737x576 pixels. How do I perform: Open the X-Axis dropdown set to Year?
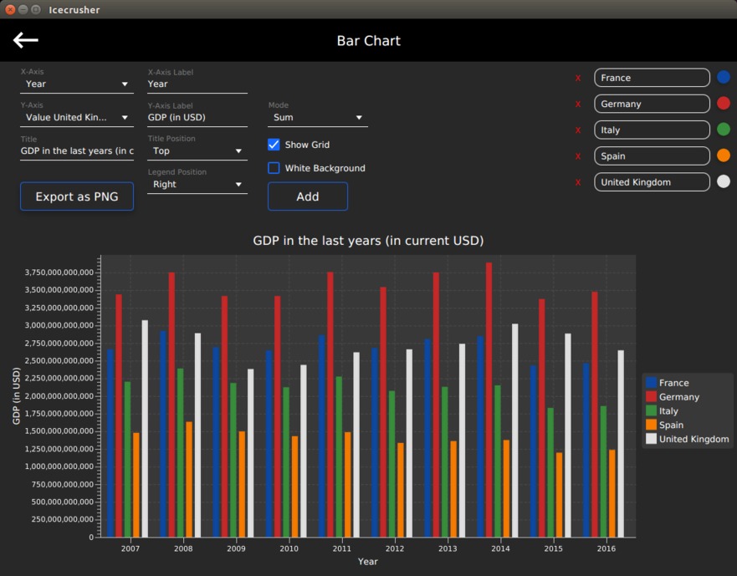click(x=77, y=84)
